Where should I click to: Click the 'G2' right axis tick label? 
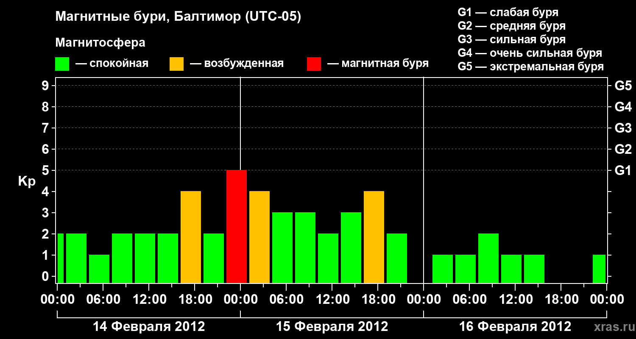(623, 149)
